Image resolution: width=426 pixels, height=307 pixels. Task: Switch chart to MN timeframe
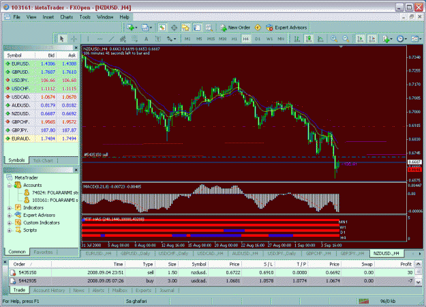pyautogui.click(x=281, y=39)
